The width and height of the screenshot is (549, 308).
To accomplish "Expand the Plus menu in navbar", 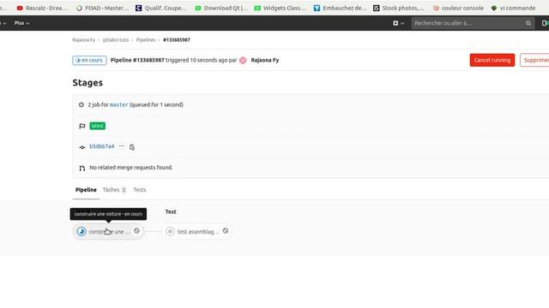I will (x=21, y=23).
